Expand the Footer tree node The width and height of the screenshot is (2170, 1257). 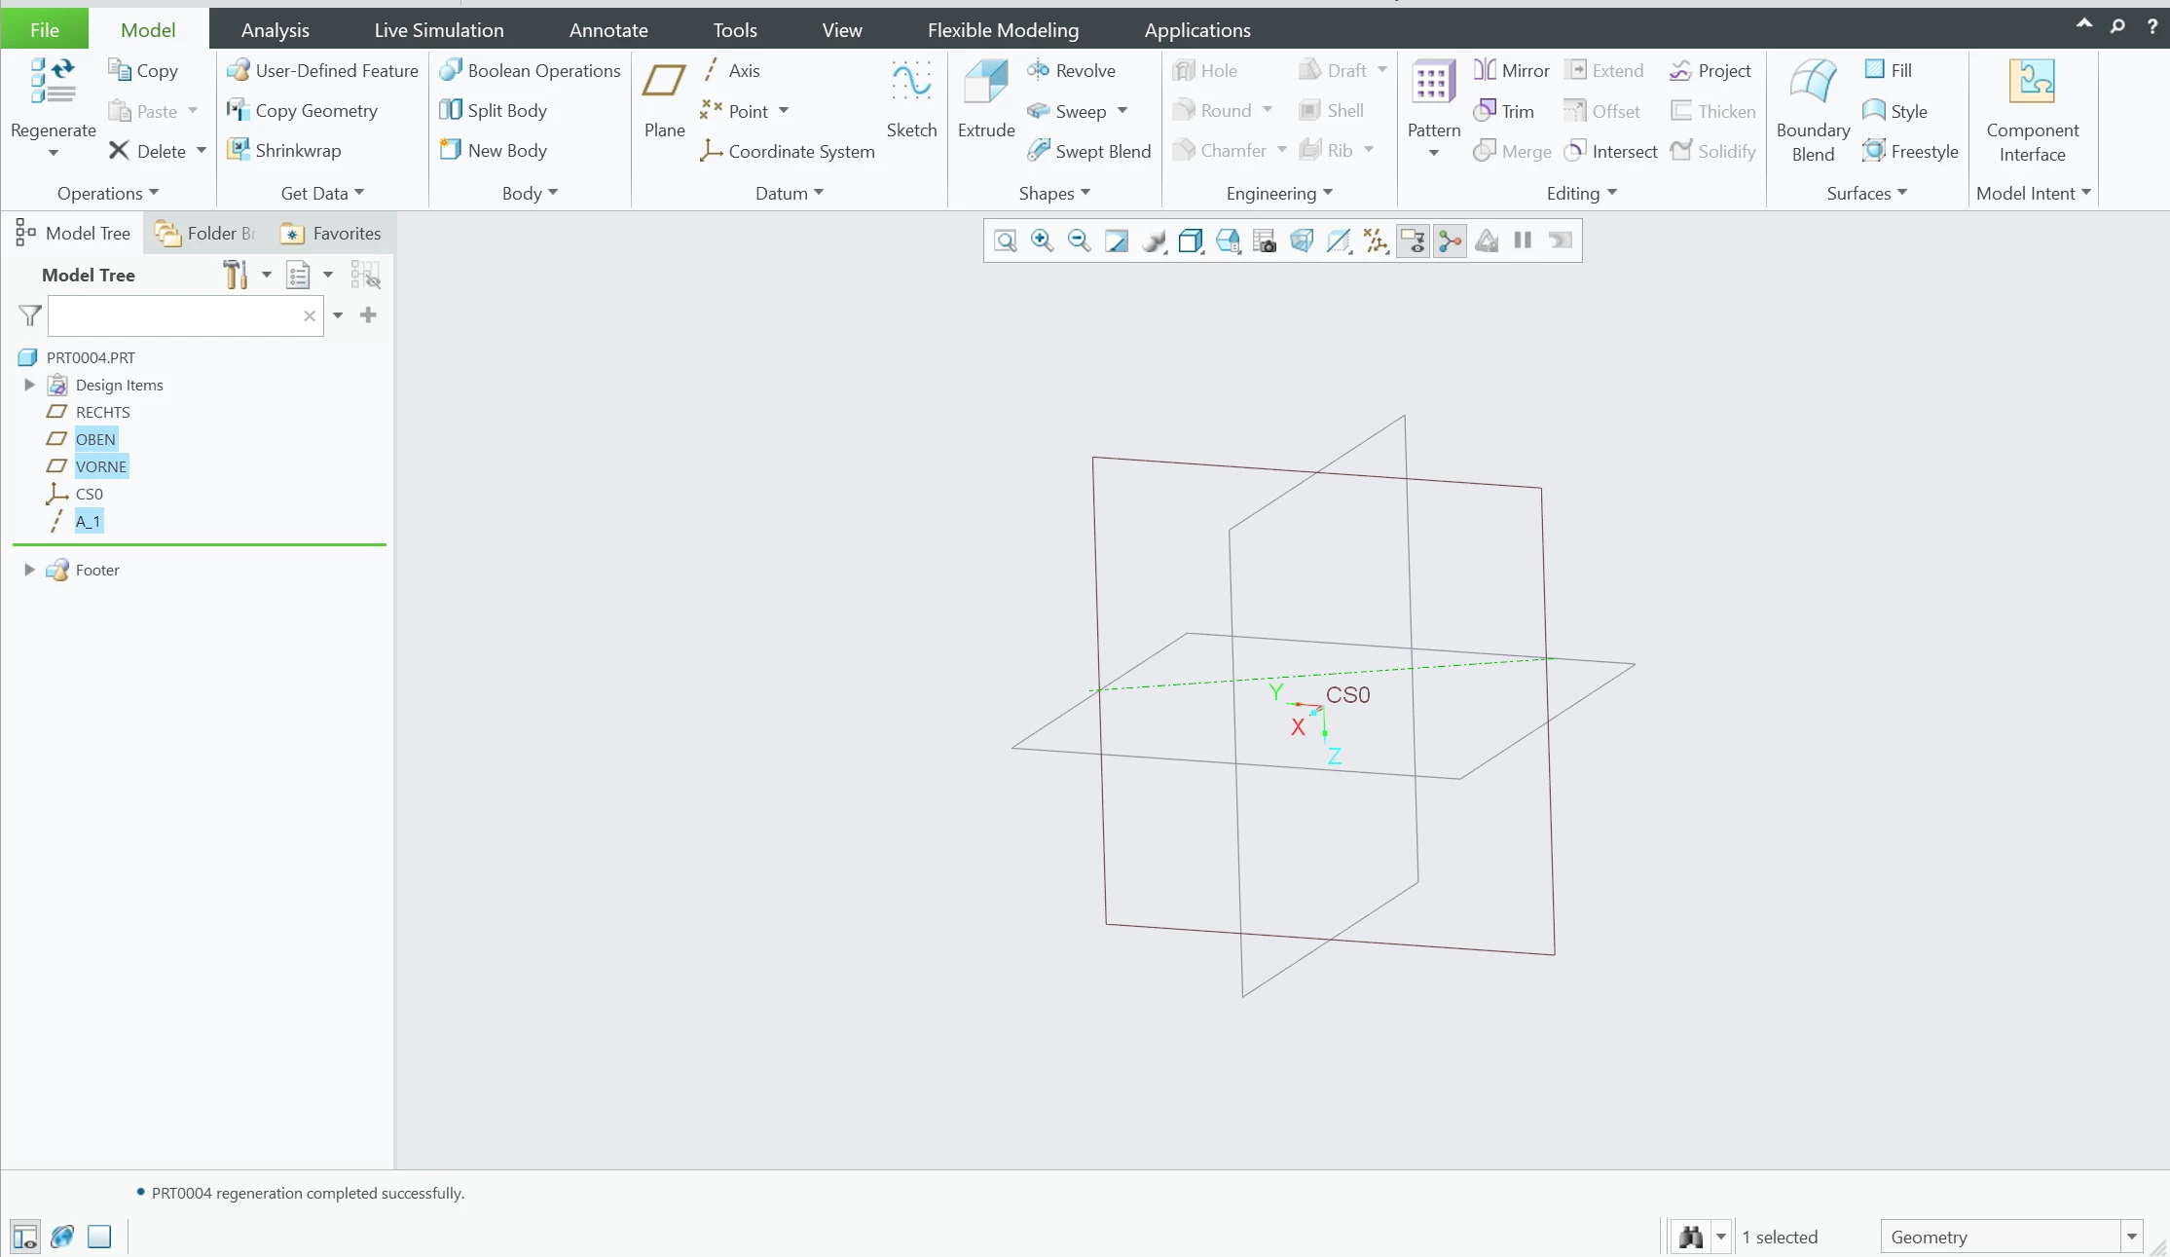29,570
